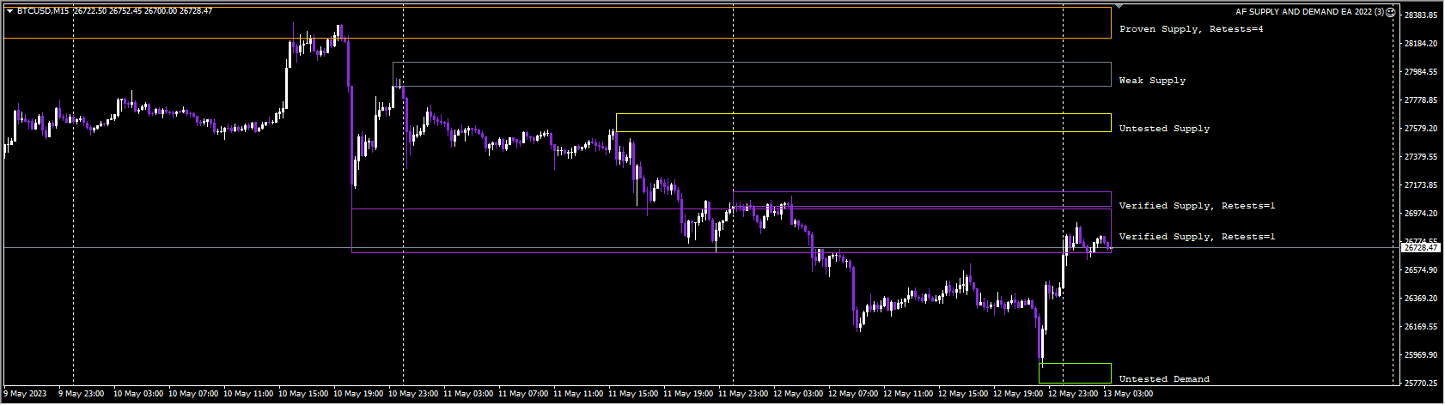Click time axis label 9 May 2023

click(23, 395)
